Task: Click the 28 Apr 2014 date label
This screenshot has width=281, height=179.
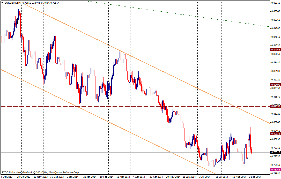Action: click(156, 177)
